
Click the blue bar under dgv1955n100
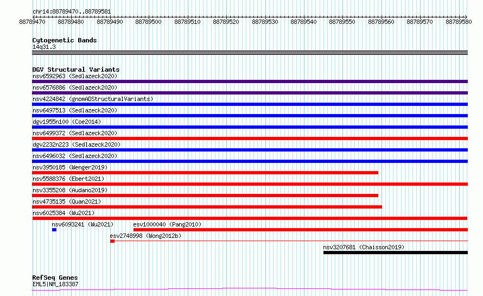[x=250, y=127]
